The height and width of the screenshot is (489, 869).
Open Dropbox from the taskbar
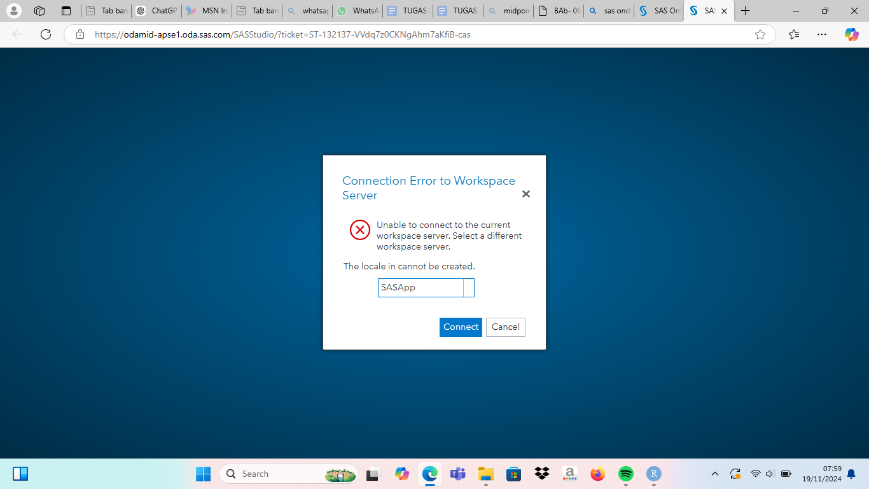click(541, 474)
